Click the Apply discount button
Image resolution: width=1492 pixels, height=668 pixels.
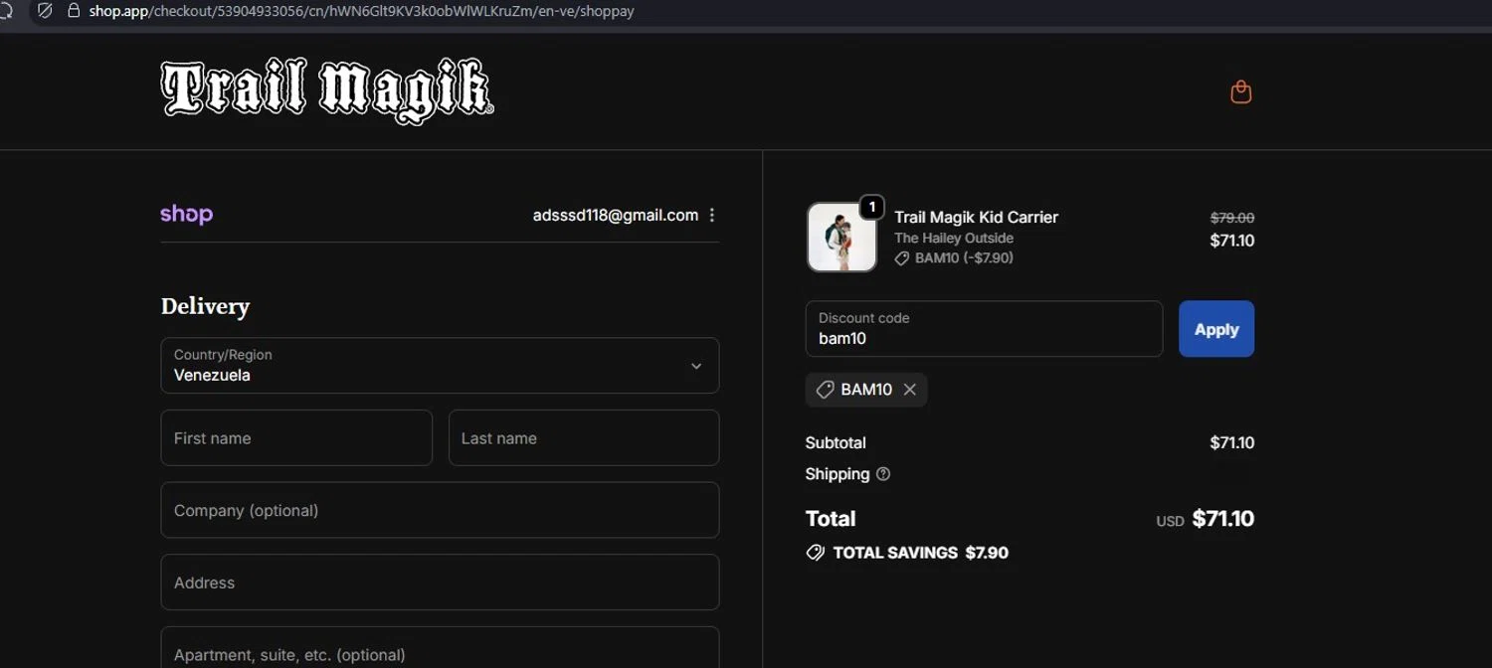(x=1216, y=329)
